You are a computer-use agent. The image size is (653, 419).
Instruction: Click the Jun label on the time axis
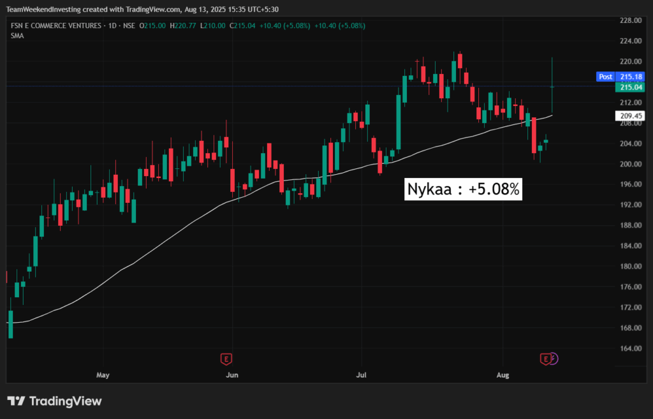click(232, 375)
